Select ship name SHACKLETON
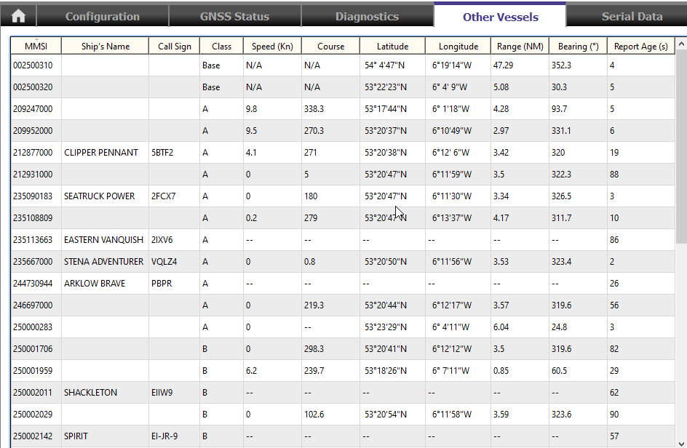 point(90,393)
